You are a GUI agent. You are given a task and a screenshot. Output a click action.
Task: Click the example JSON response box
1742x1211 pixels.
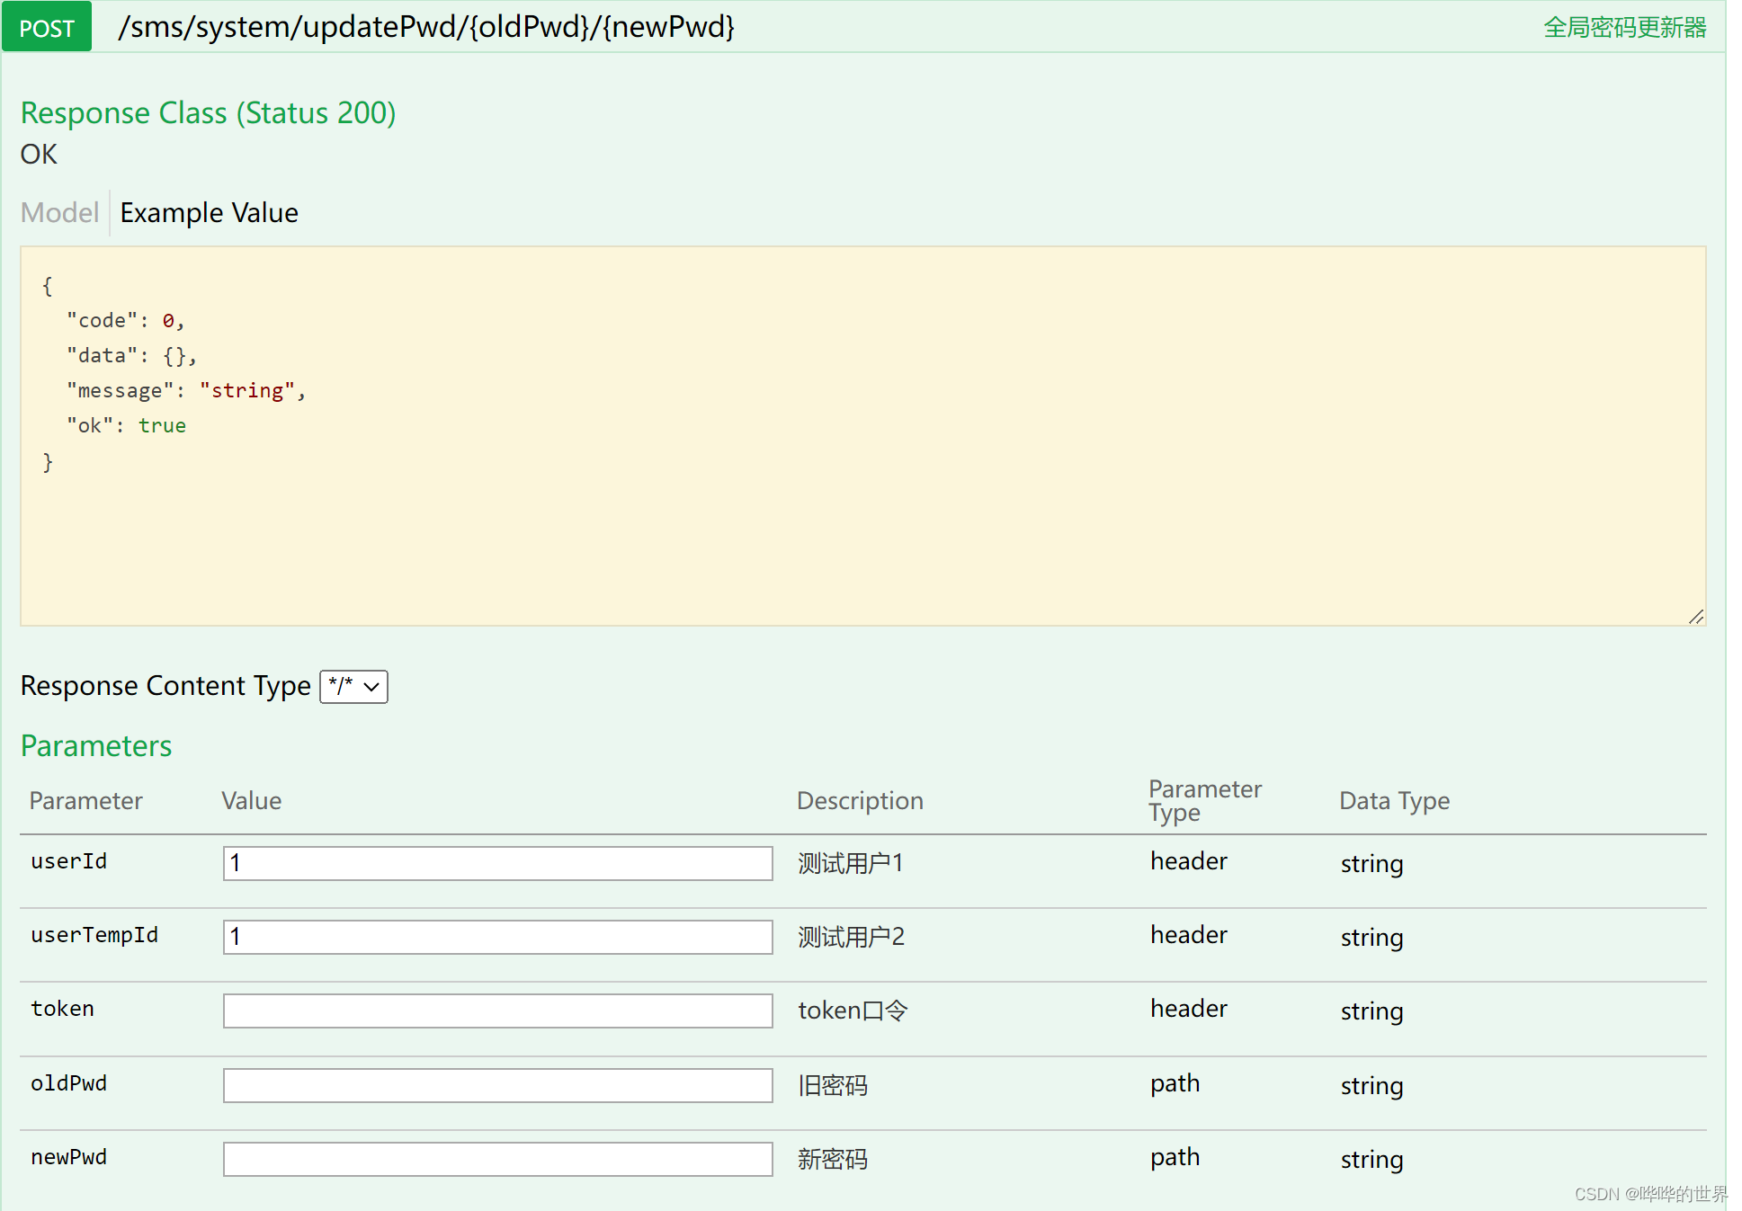(x=862, y=436)
